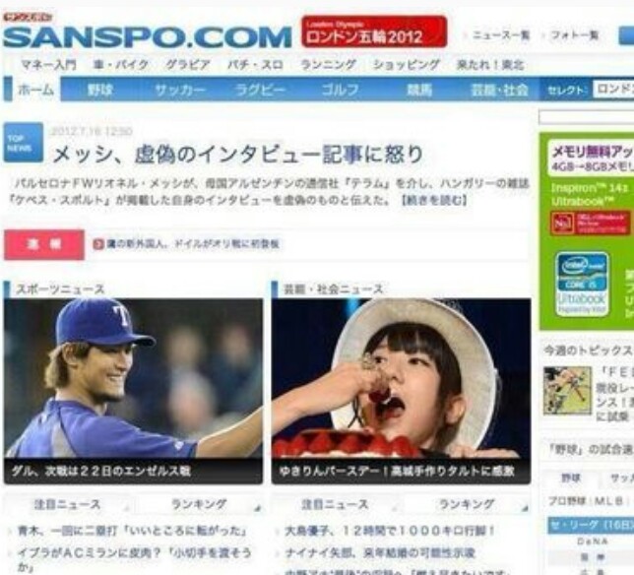The height and width of the screenshot is (575, 634).
Task: Expand the sports ランキング tab arrow
Action: coord(258,508)
